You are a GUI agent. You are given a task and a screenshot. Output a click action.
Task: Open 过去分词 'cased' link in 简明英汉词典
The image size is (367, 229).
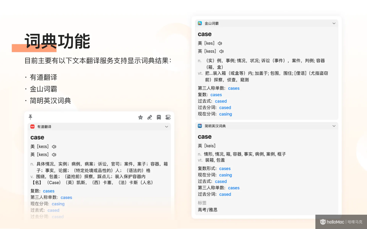click(225, 194)
